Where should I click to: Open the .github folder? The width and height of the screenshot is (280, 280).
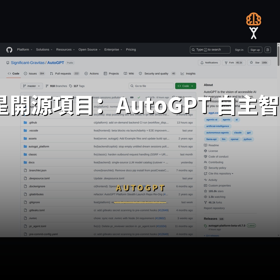[x=33, y=123]
